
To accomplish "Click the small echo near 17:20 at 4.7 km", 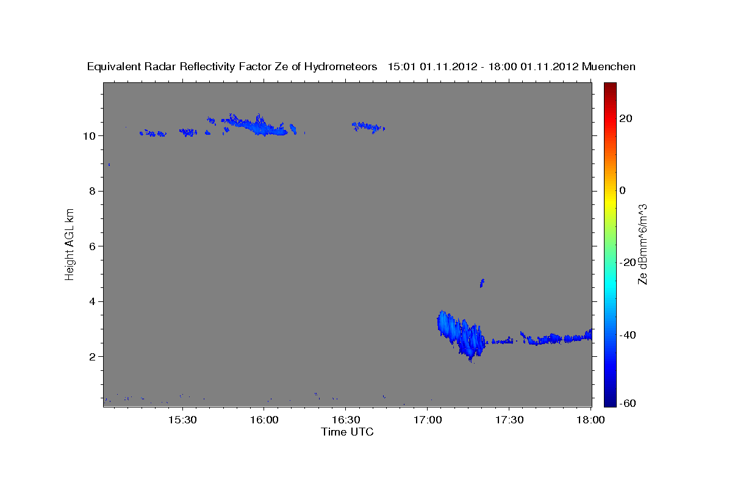I will pos(482,282).
